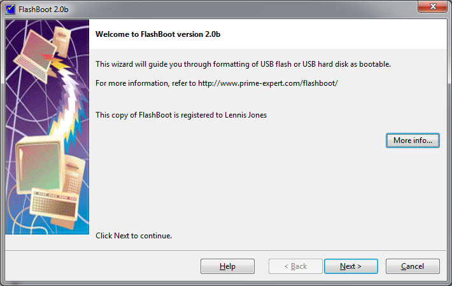Click the wizard description sentence about USB
The image size is (452, 286).
[243, 64]
